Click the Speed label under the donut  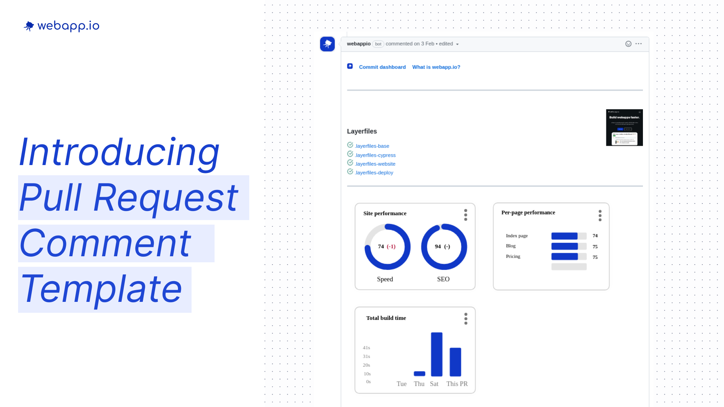[385, 279]
